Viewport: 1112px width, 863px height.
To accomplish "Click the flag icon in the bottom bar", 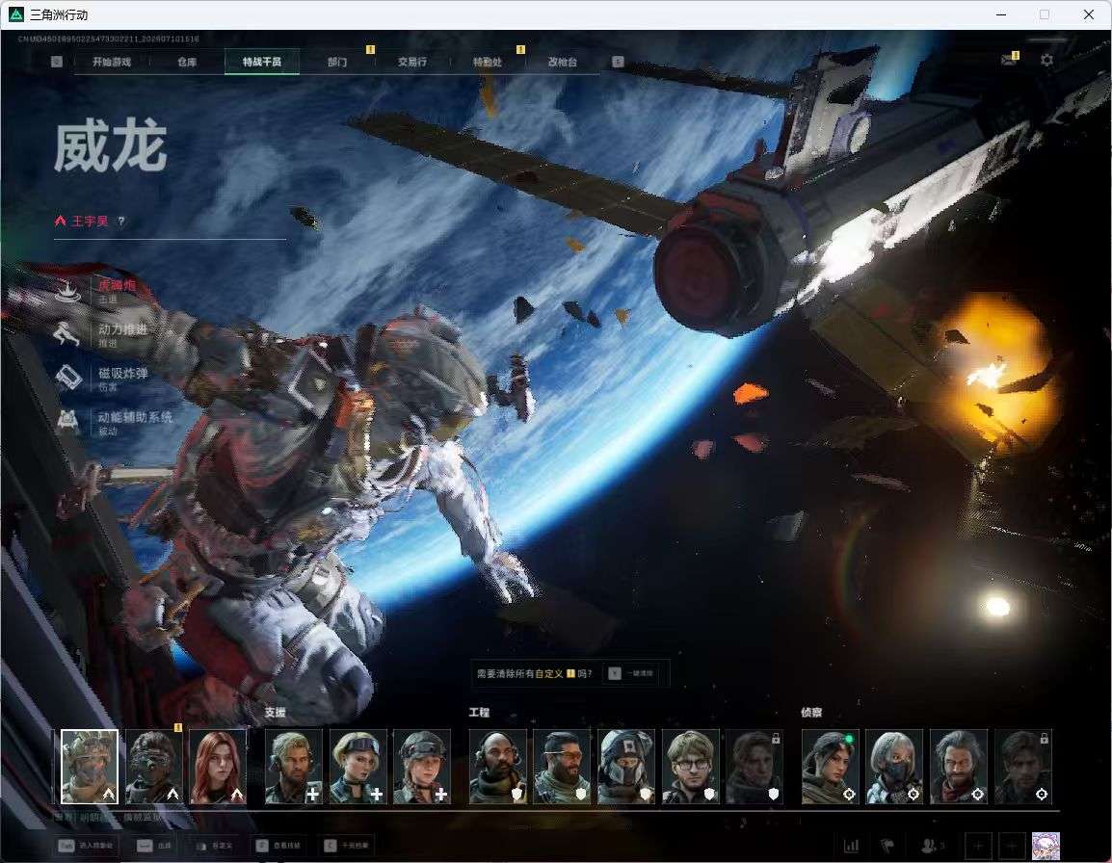I will click(887, 846).
